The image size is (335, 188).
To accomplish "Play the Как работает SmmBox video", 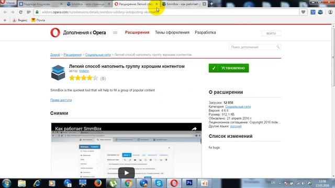I will pyautogui.click(x=127, y=173).
